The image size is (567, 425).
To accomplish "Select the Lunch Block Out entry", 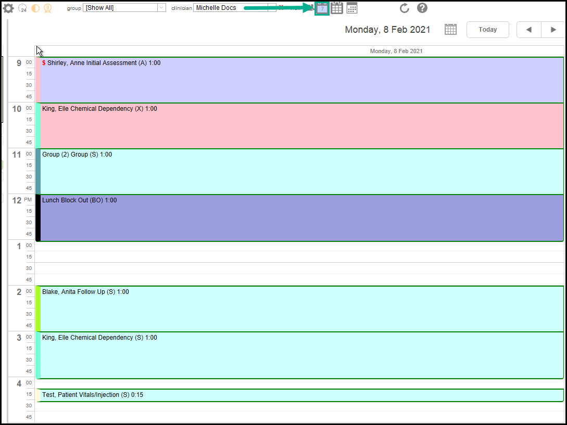I will [x=302, y=218].
